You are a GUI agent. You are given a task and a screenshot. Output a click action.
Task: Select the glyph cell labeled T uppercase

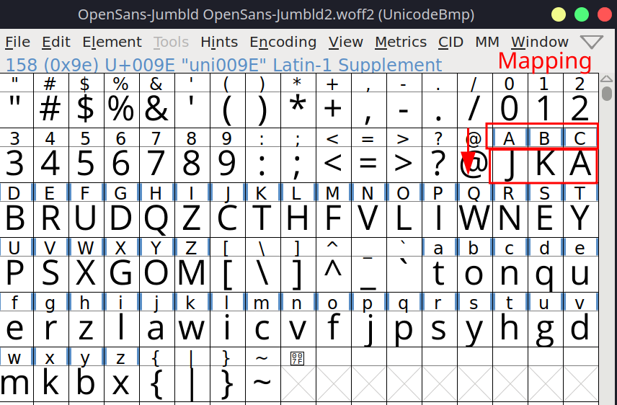click(x=581, y=210)
